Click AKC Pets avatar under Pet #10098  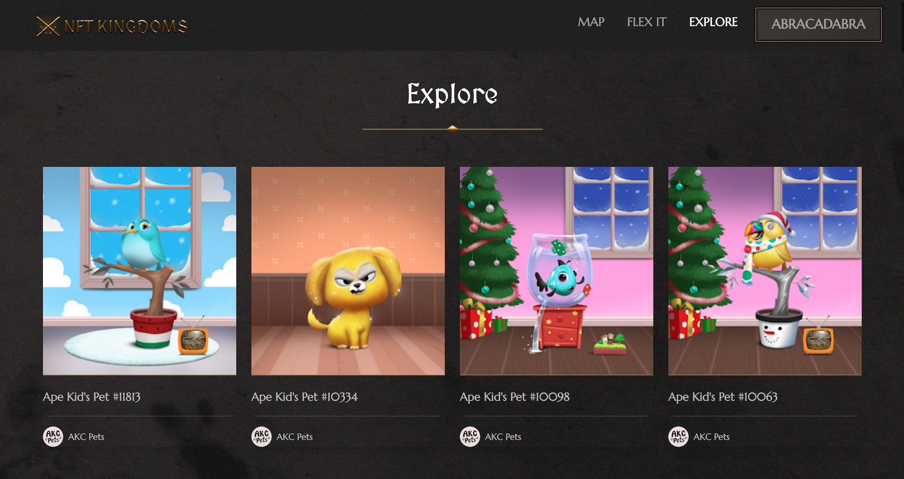click(470, 437)
